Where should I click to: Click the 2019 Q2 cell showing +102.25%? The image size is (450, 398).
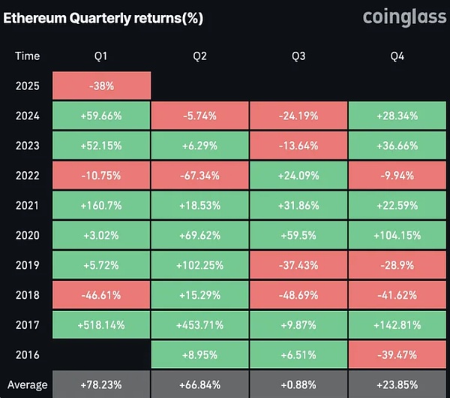[199, 265]
